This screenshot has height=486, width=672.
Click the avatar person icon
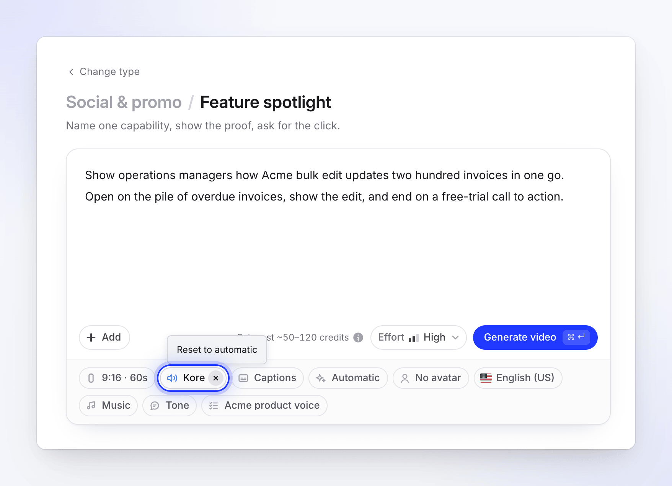coord(405,378)
